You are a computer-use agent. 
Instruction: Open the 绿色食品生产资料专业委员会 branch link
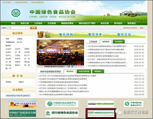tap(18, 96)
